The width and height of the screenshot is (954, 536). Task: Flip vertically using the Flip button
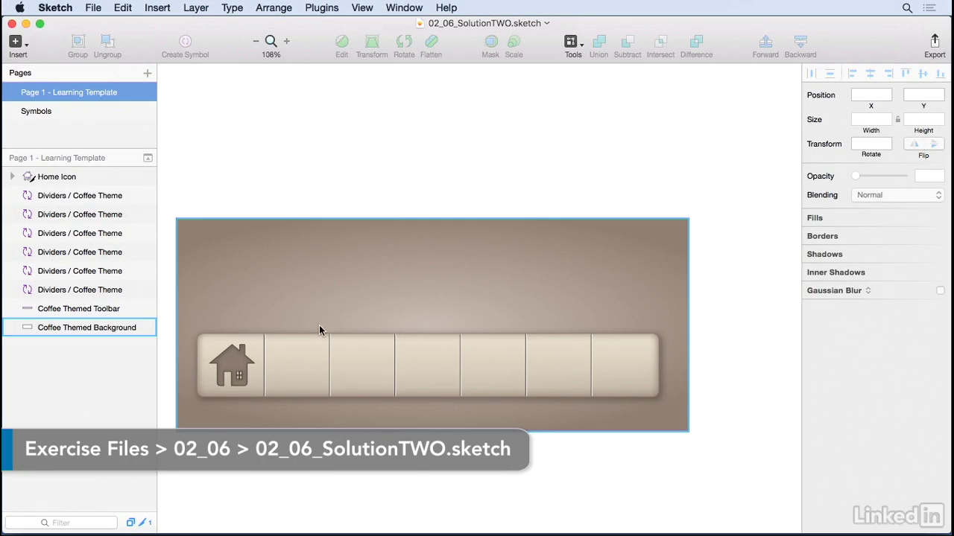934,144
